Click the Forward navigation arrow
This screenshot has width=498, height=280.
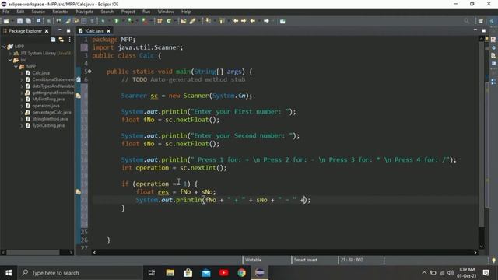(266, 21)
